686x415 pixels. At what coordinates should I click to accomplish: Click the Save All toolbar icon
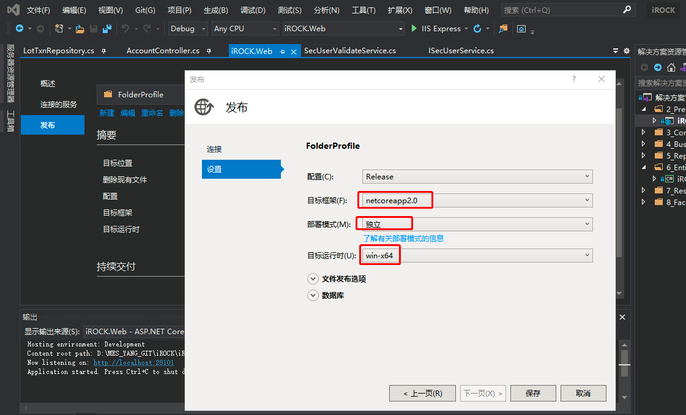pos(106,29)
